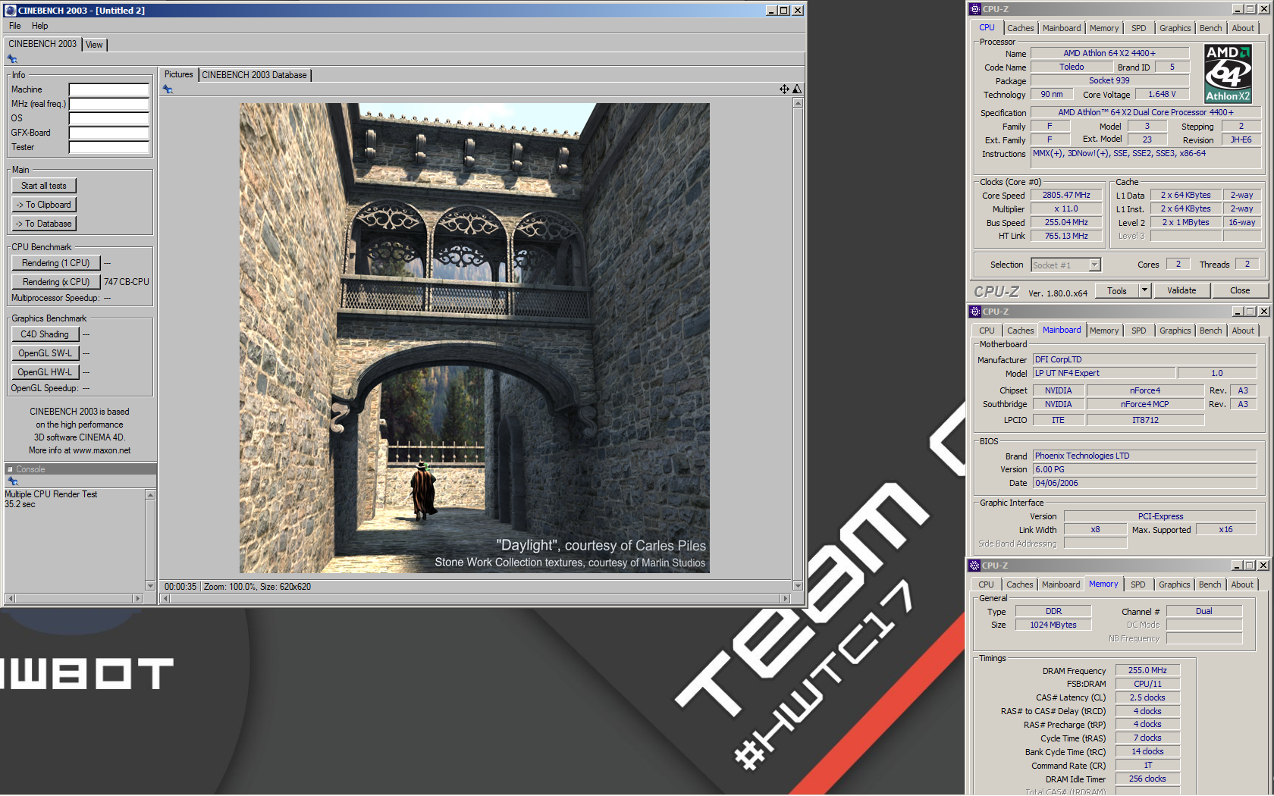The width and height of the screenshot is (1274, 796).
Task: Open the File menu in CINEBENCH
Action: coord(15,26)
